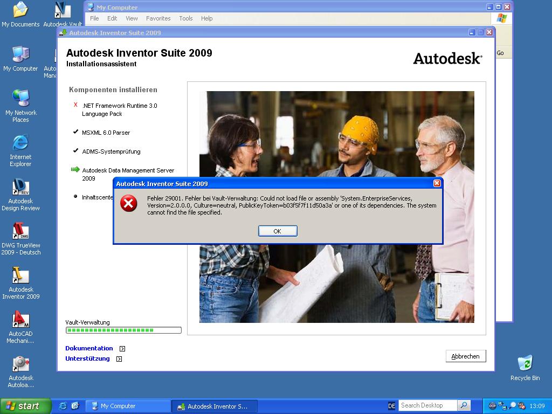552x414 pixels.
Task: Click the Search Desktop input field
Action: click(428, 405)
